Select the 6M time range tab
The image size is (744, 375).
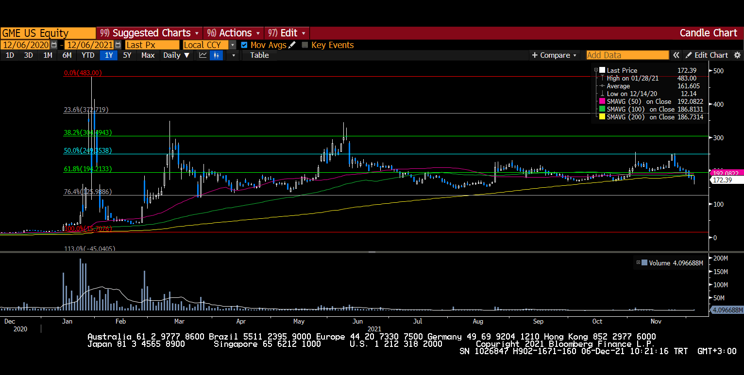tap(67, 55)
